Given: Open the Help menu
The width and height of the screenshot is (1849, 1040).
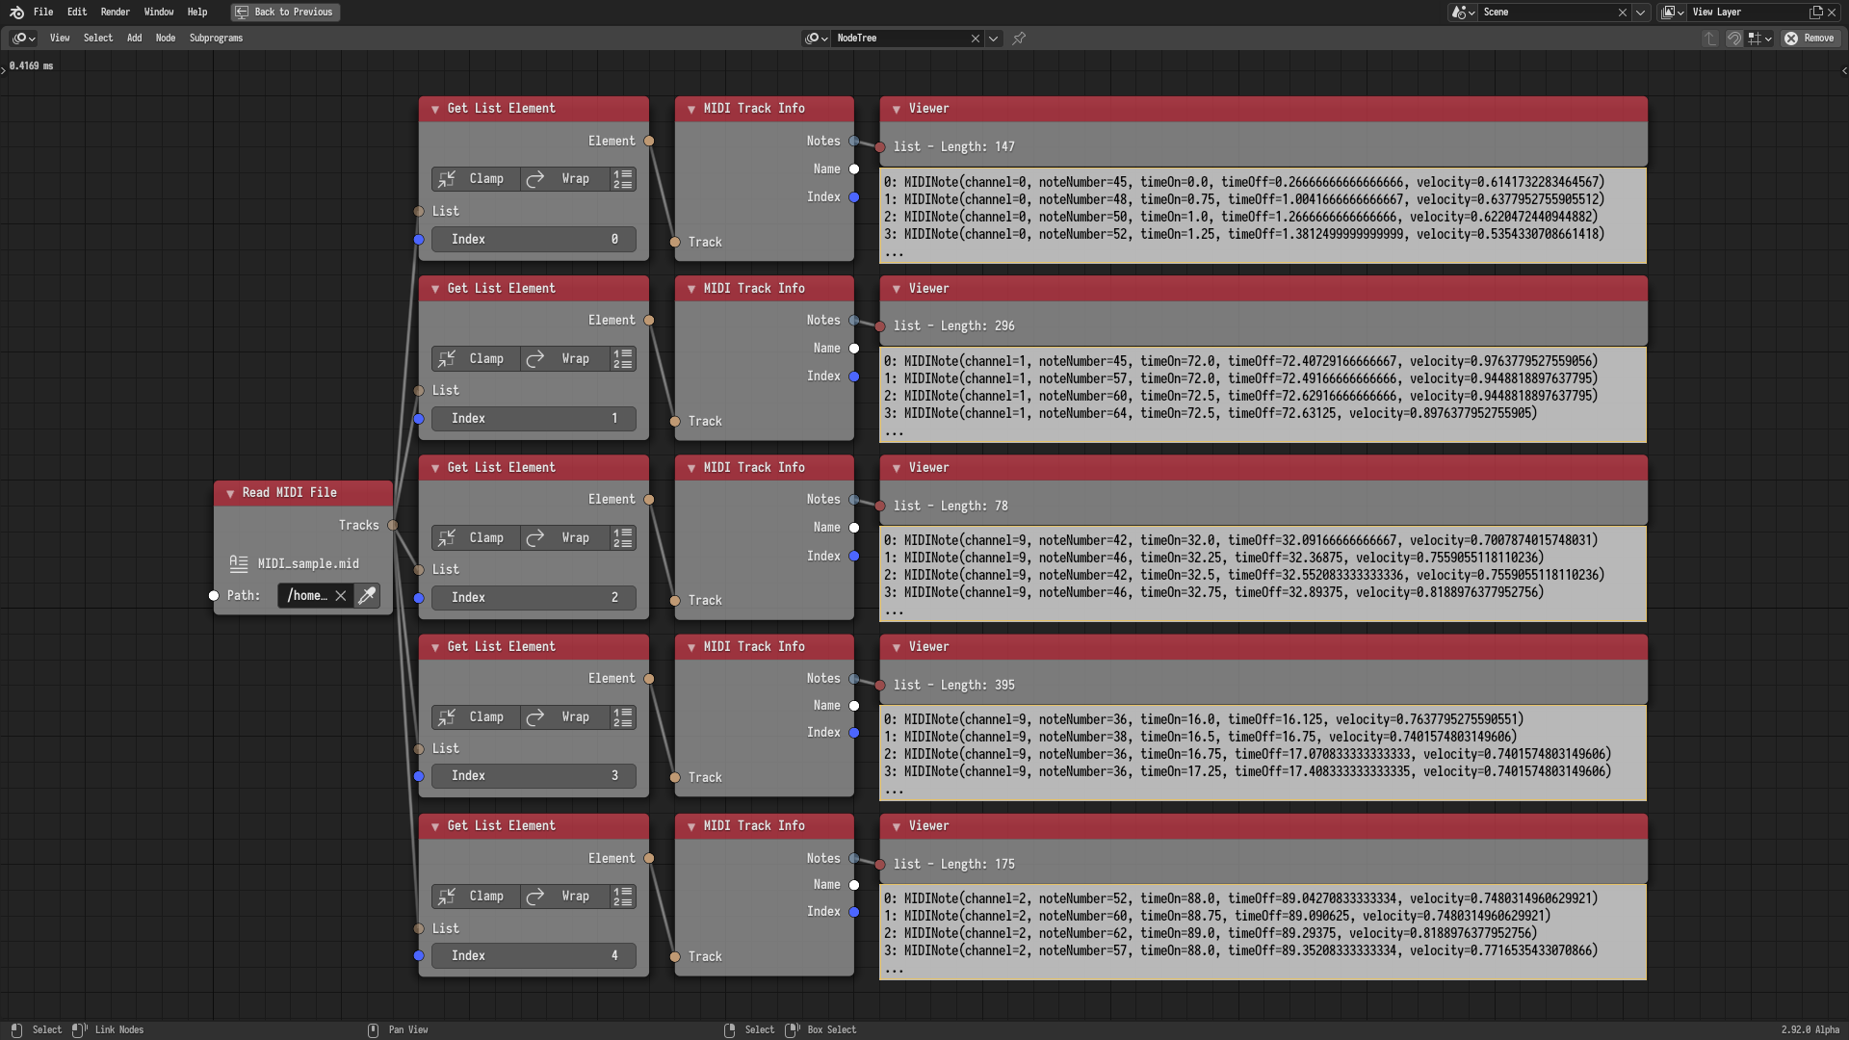Looking at the screenshot, I should point(197,13).
